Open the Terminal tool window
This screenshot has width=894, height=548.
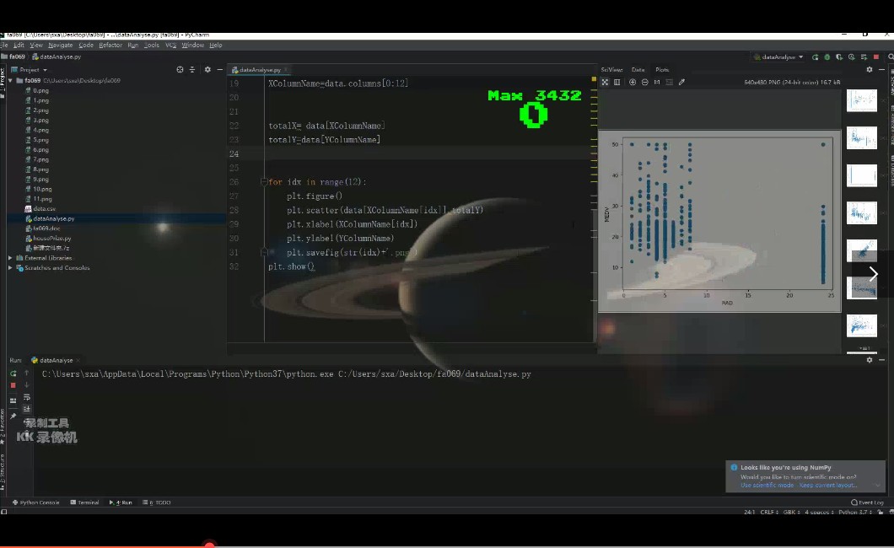click(x=85, y=502)
